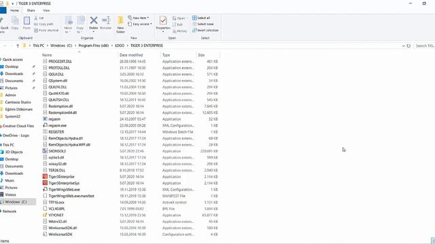Image resolution: width=435 pixels, height=244 pixels.
Task: Open Quick access in navigation pane
Action: [x=12, y=60]
